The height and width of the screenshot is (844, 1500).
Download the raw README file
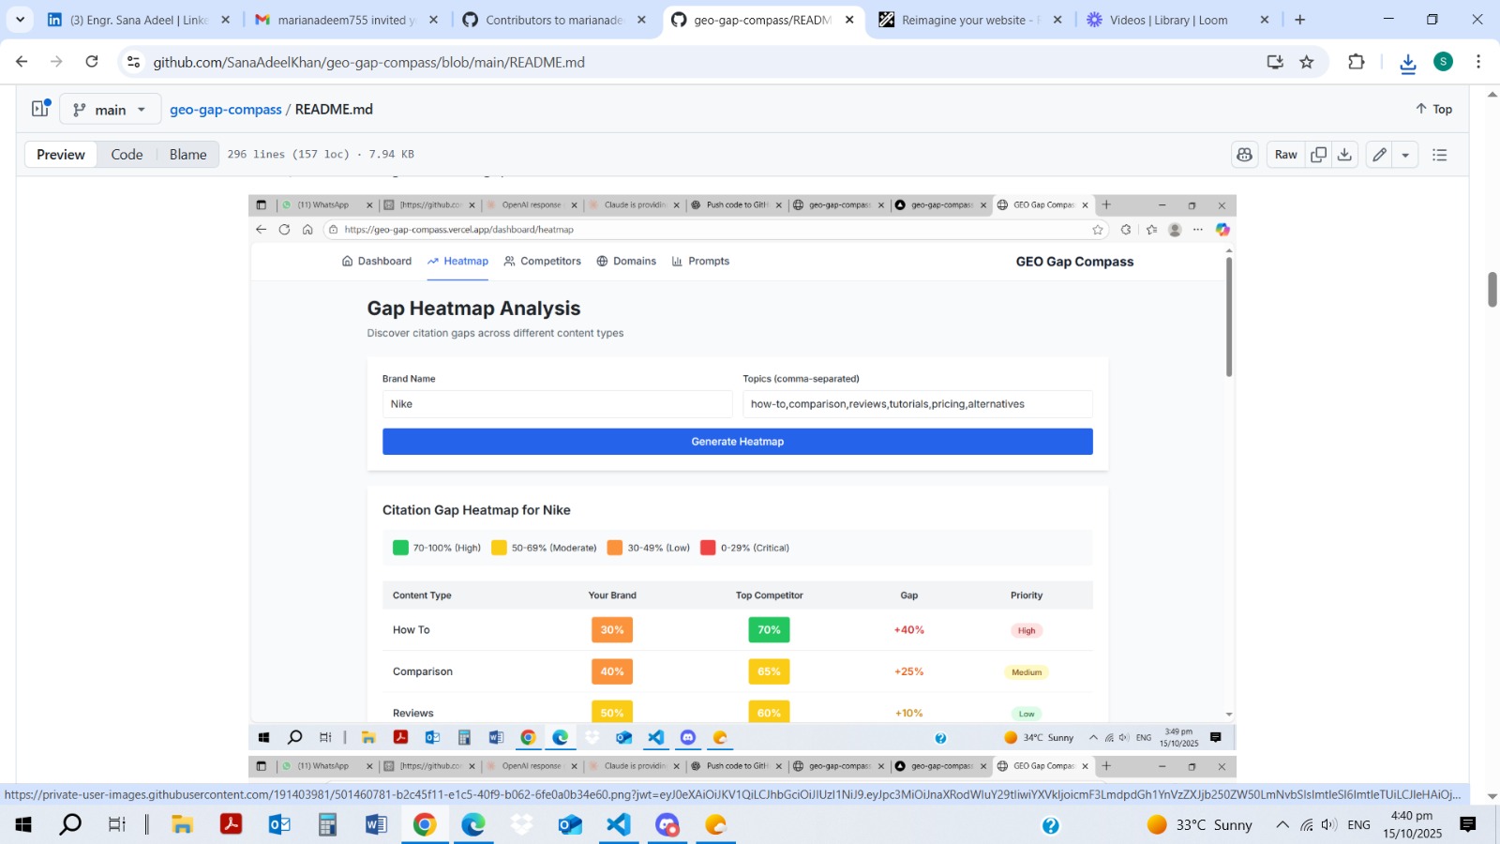[x=1344, y=155]
